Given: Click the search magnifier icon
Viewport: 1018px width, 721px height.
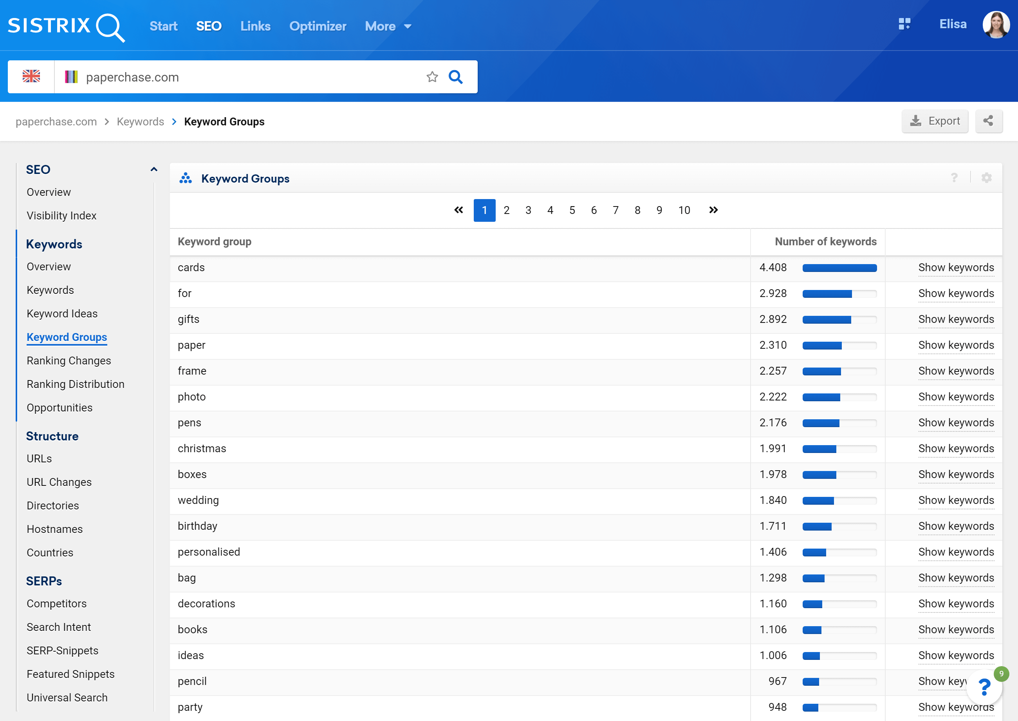Looking at the screenshot, I should point(455,77).
